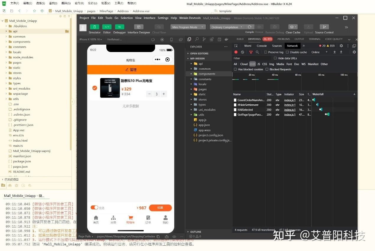Export HAR file with download arrow
This screenshot has width=375, height=251.
pos(341,52)
